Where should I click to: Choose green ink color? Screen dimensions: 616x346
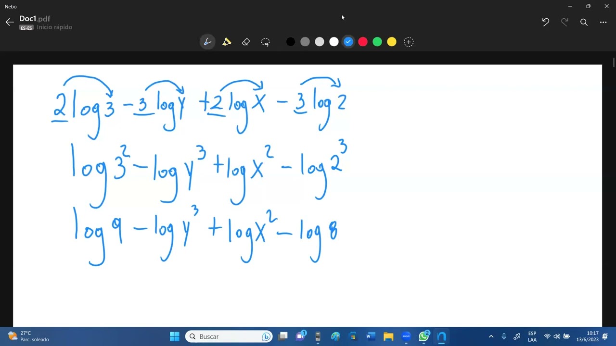click(377, 42)
